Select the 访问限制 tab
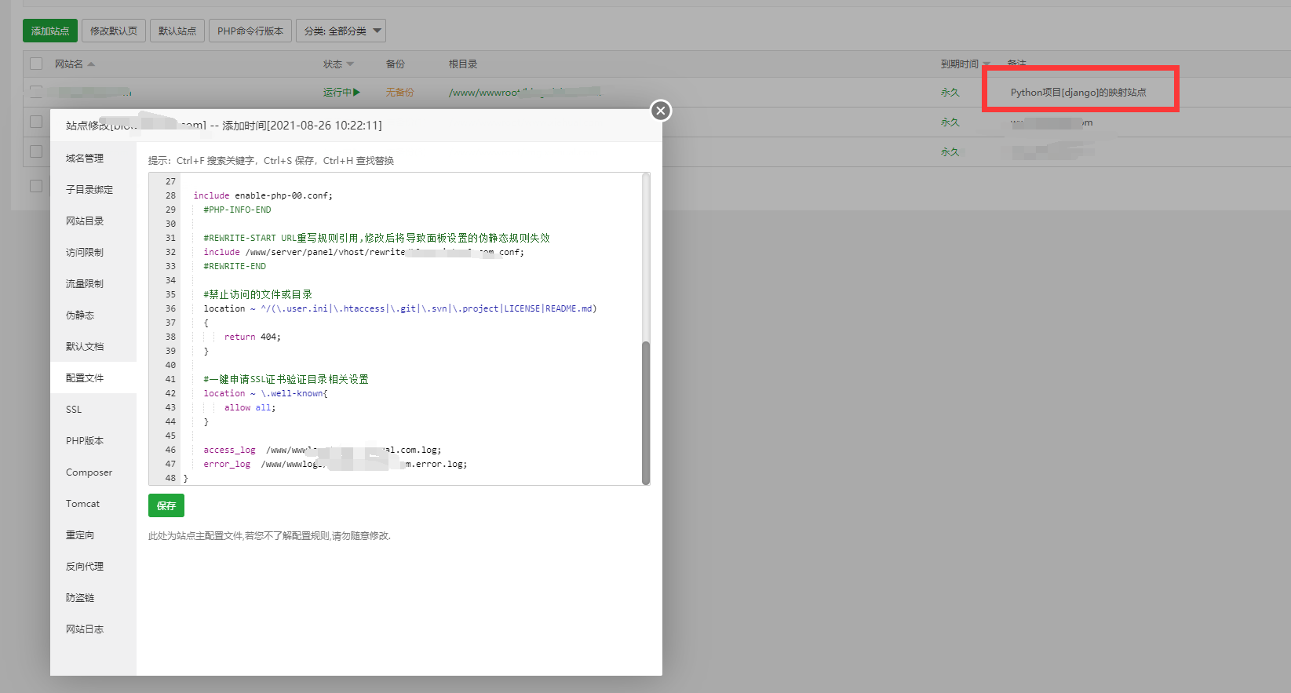The width and height of the screenshot is (1291, 693). point(93,252)
